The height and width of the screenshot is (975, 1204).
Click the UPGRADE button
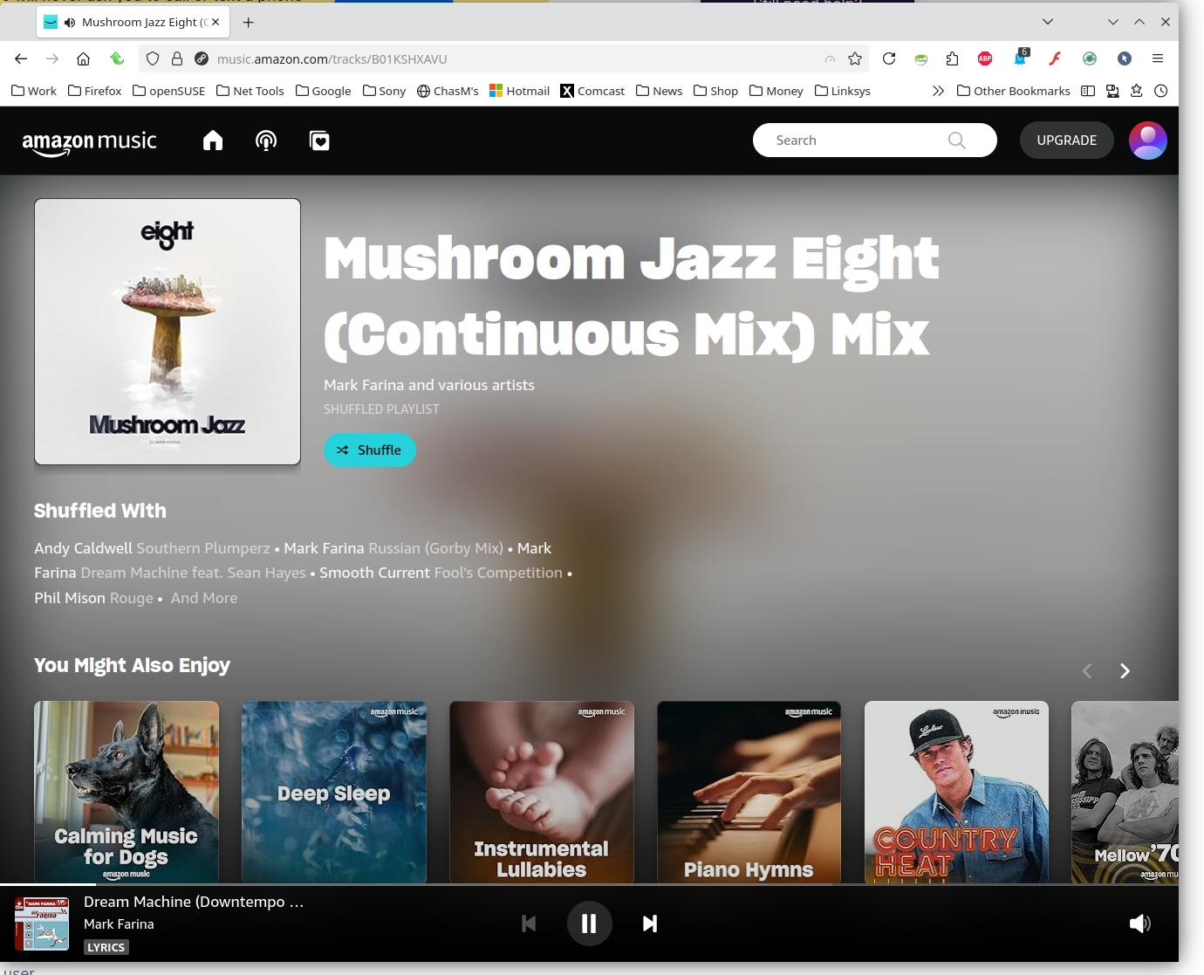click(x=1066, y=141)
